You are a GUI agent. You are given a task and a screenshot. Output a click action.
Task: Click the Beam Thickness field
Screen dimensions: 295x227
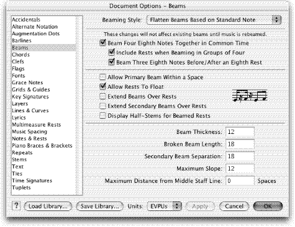(x=240, y=132)
